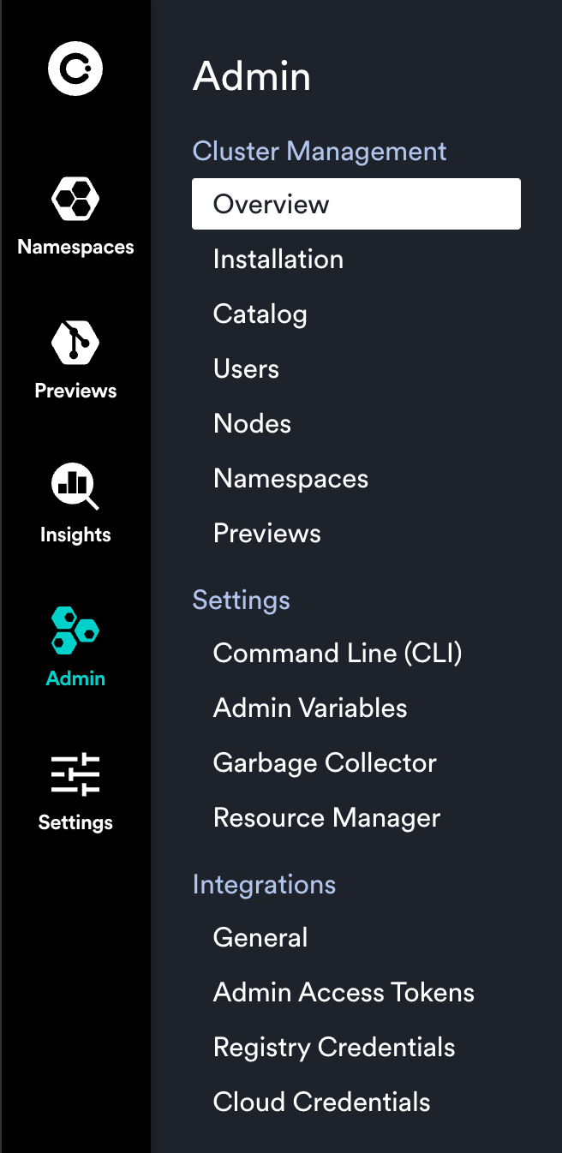Open the Namespaces section from the sidebar
Screen dimensions: 562x1153
pyautogui.click(x=75, y=214)
